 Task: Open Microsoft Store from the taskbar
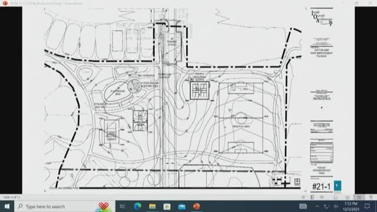click(x=167, y=206)
